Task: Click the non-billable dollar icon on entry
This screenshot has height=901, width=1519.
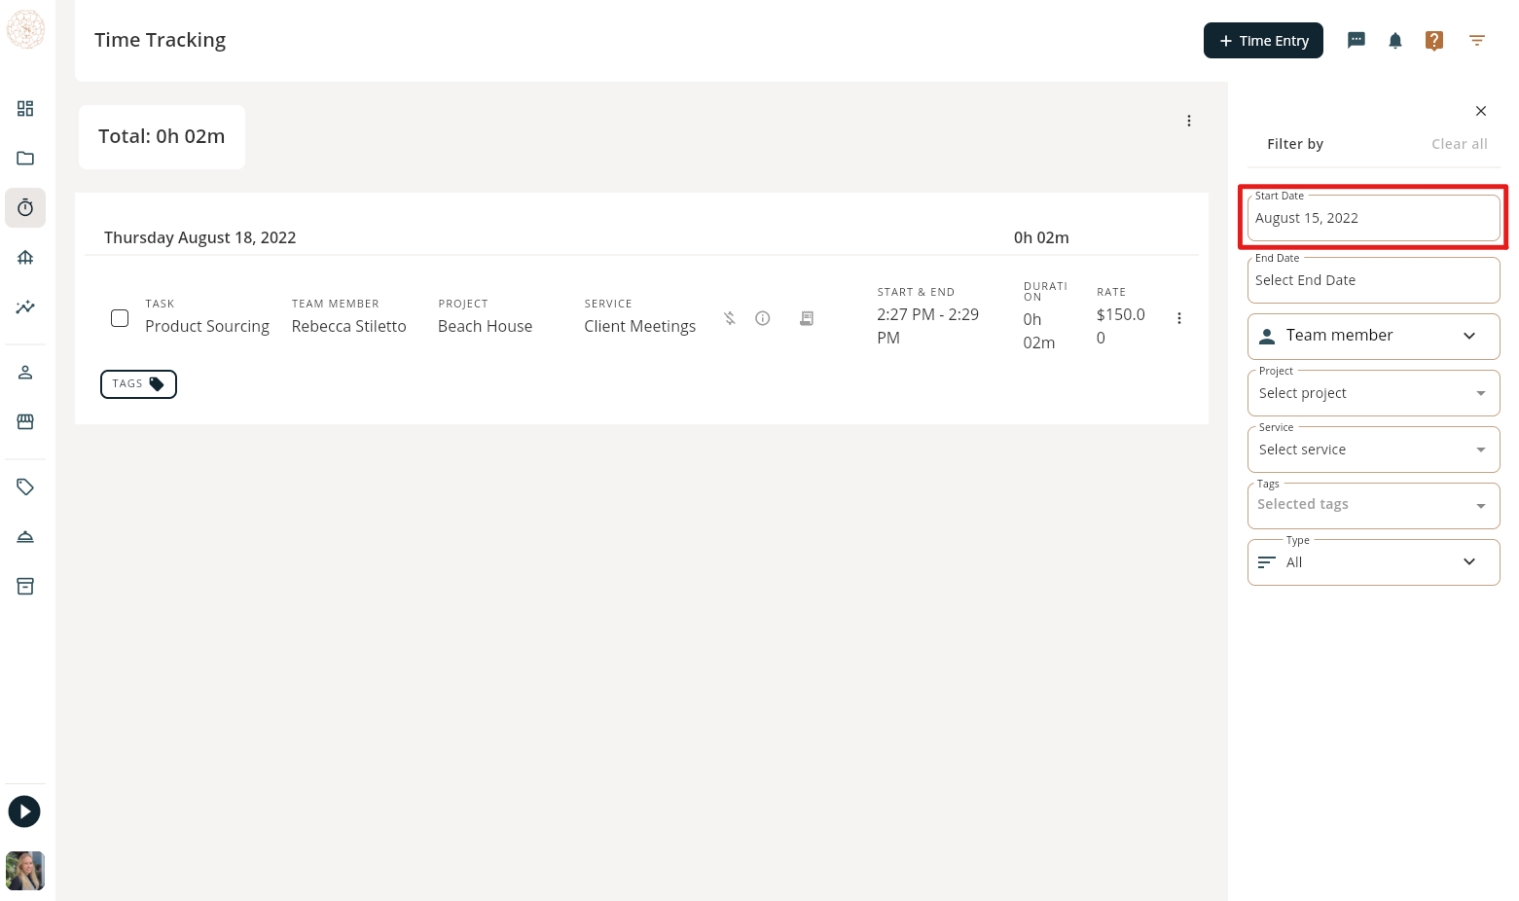Action: (x=729, y=318)
